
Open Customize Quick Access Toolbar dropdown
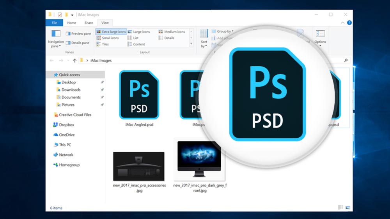click(72, 15)
